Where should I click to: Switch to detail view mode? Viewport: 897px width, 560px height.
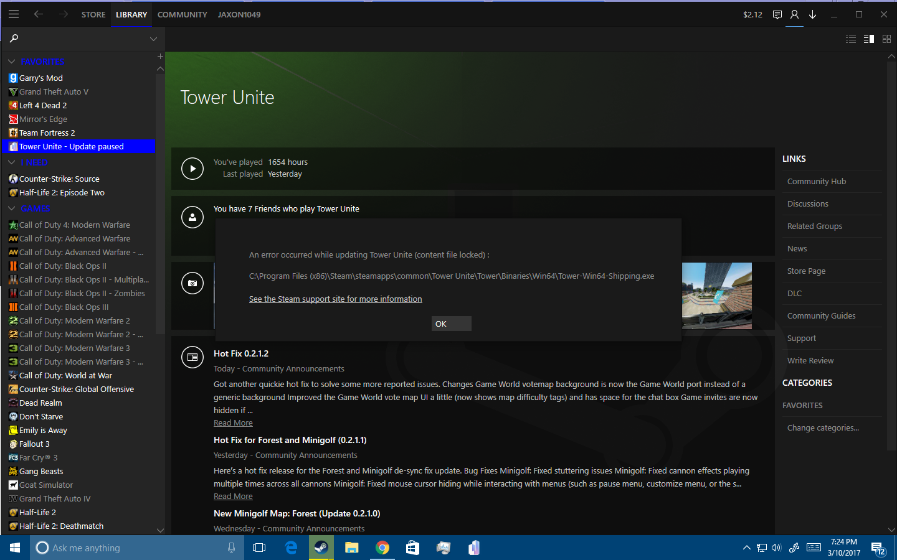[869, 39]
